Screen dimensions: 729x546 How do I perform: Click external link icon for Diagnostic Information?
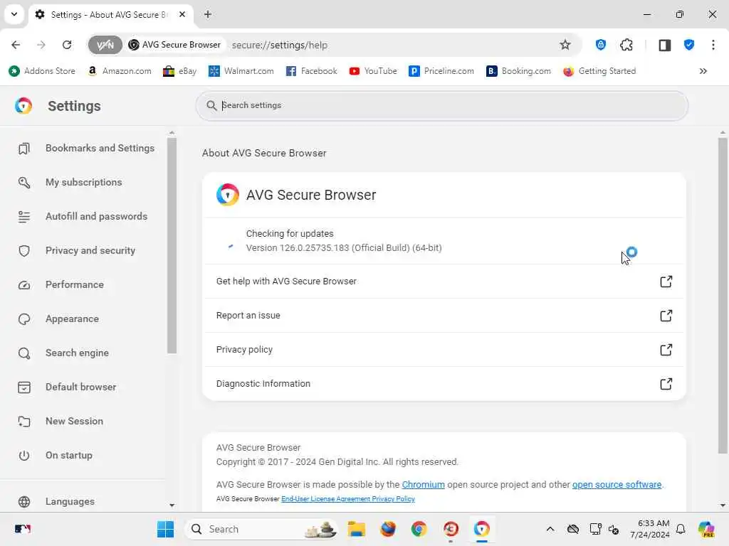(666, 384)
